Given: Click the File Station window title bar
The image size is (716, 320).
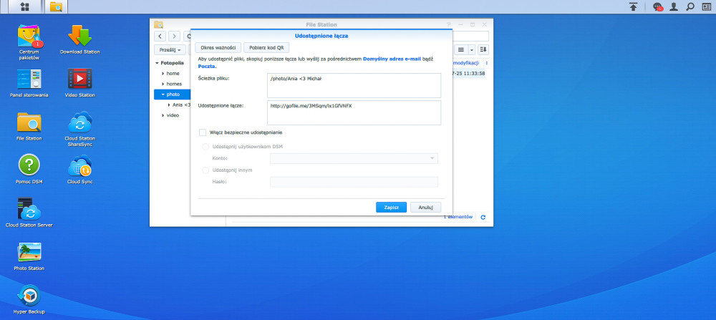Looking at the screenshot, I should pyautogui.click(x=321, y=24).
